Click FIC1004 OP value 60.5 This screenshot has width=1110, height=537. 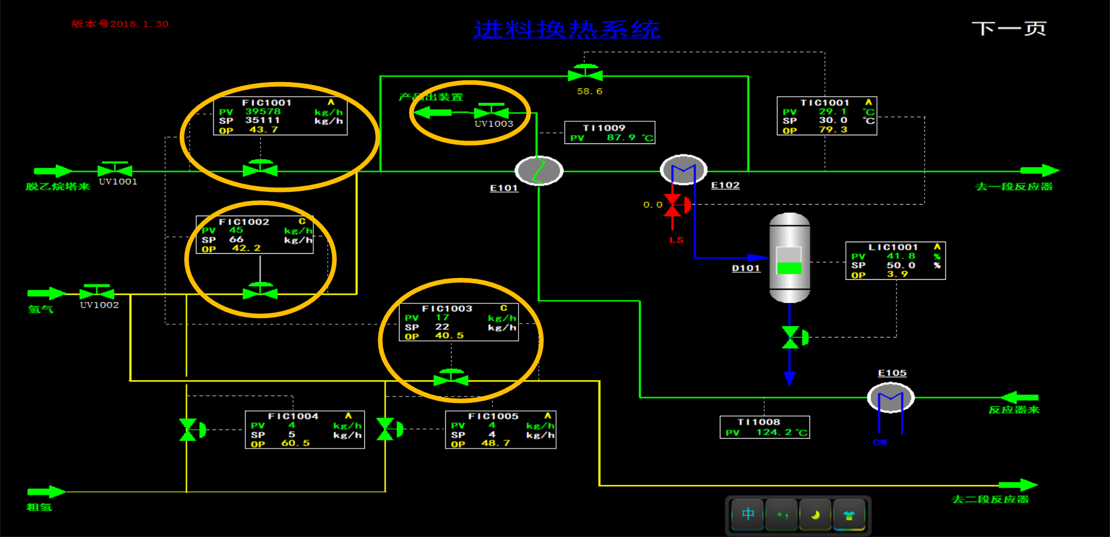point(295,443)
